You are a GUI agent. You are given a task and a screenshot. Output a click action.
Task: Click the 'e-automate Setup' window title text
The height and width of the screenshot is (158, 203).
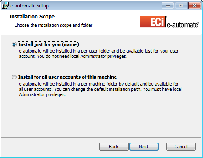[29, 6]
